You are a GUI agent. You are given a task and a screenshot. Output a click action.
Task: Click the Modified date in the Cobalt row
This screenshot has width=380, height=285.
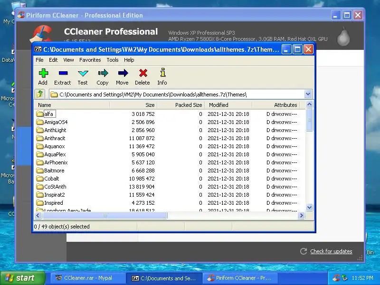pyautogui.click(x=228, y=179)
